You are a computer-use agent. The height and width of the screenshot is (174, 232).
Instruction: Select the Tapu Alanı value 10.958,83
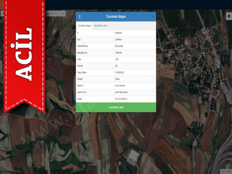pos(120,72)
